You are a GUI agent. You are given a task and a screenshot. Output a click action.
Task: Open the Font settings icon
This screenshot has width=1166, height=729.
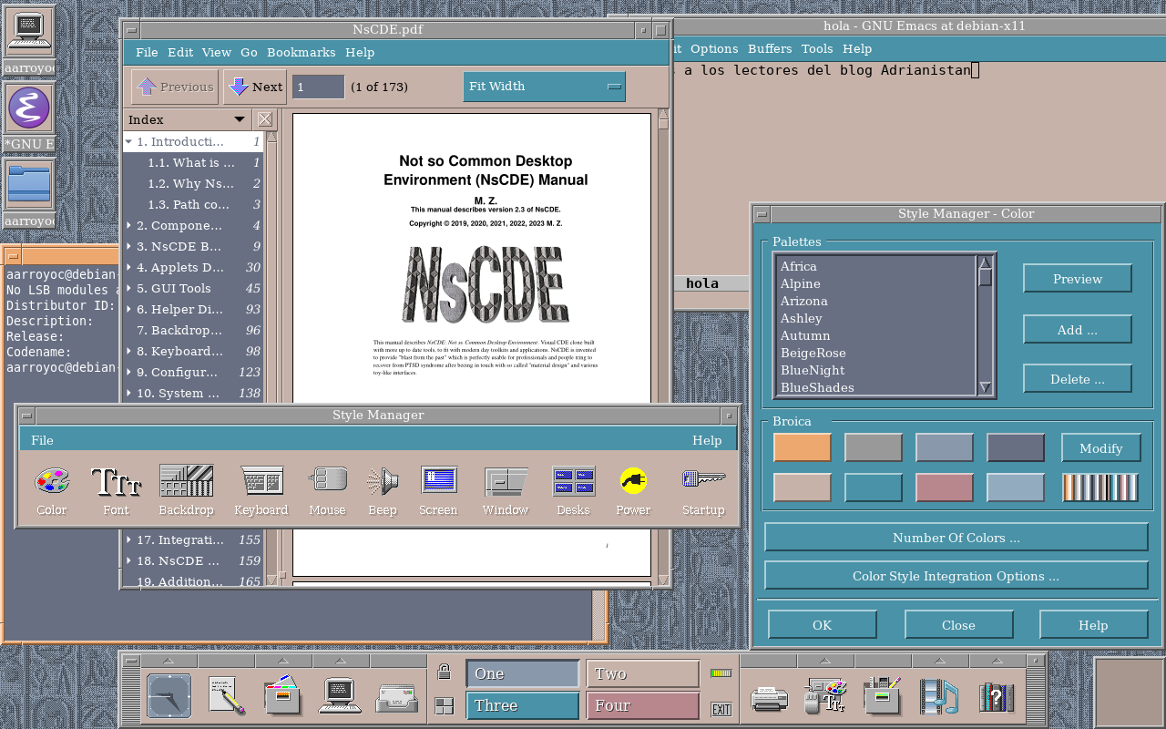pyautogui.click(x=116, y=481)
